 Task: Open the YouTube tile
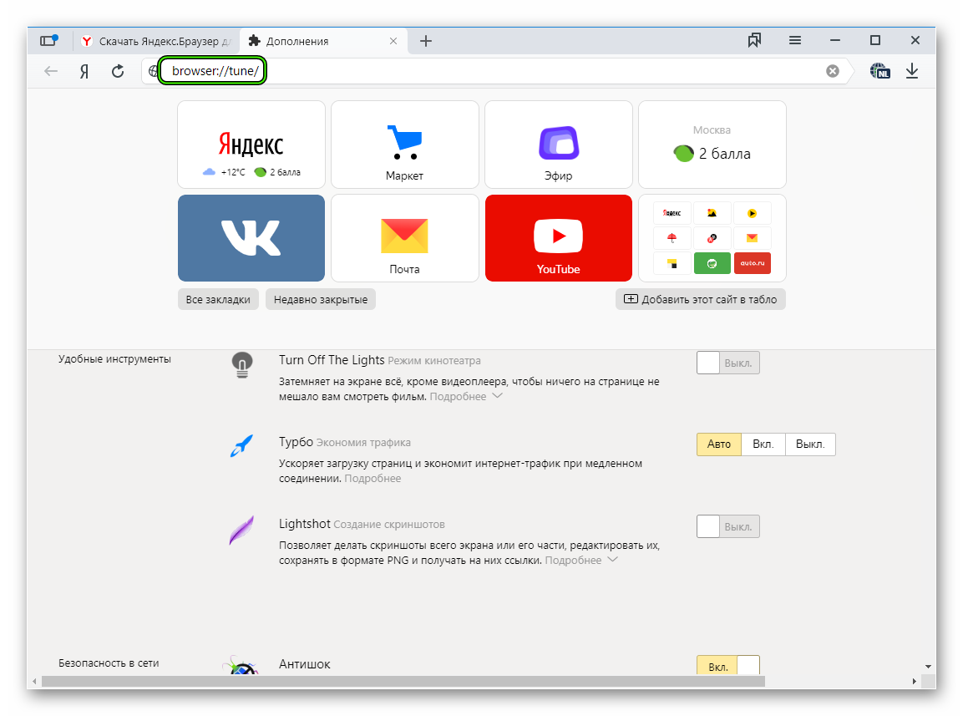point(558,238)
